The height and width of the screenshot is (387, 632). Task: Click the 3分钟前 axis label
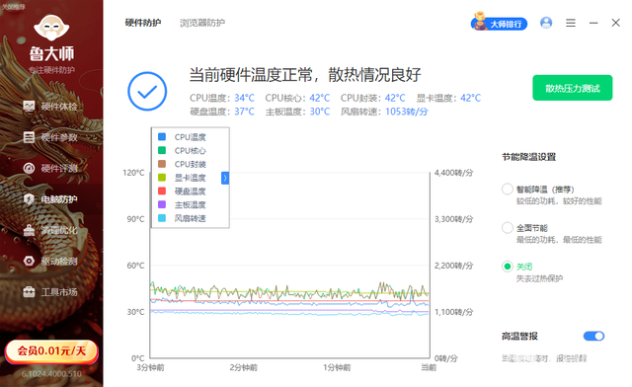pos(150,367)
